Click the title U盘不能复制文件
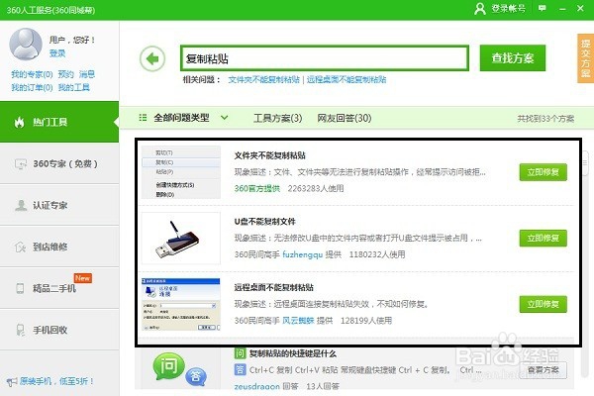This screenshot has height=396, width=594. coord(264,222)
